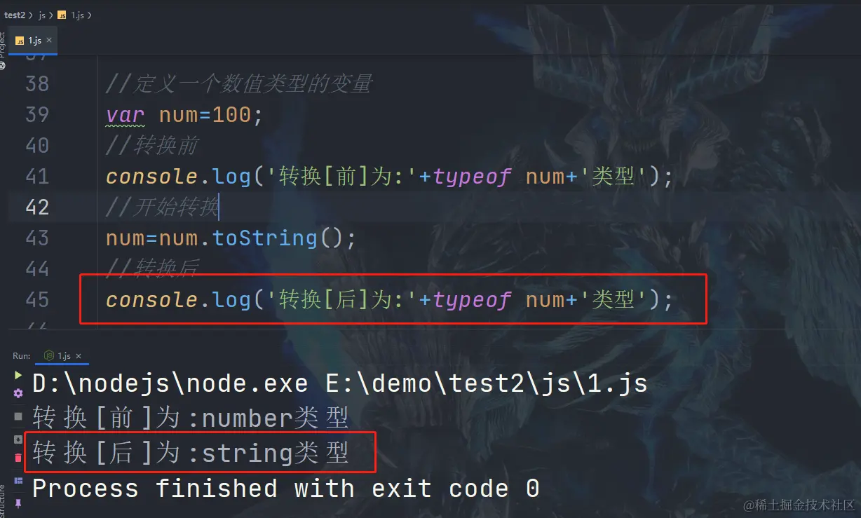The height and width of the screenshot is (518, 861).
Task: Click the toString call on line 43
Action: (x=265, y=238)
